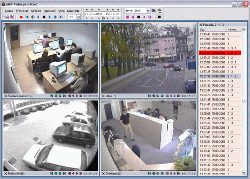Close the Ulice camera view
This screenshot has width=250, height=179.
point(103,96)
